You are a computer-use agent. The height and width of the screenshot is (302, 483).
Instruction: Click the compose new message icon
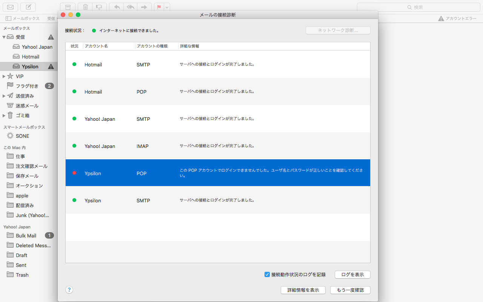pos(28,7)
